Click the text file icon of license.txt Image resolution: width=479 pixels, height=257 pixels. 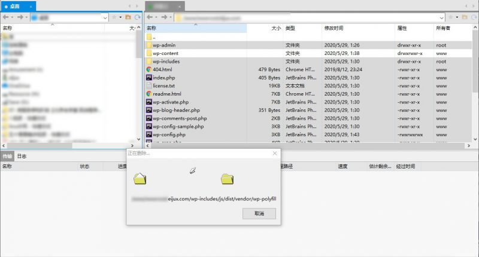(149, 85)
